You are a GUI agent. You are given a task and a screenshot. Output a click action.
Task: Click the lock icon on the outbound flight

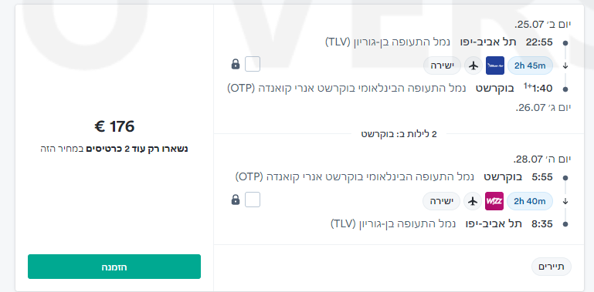[236, 64]
